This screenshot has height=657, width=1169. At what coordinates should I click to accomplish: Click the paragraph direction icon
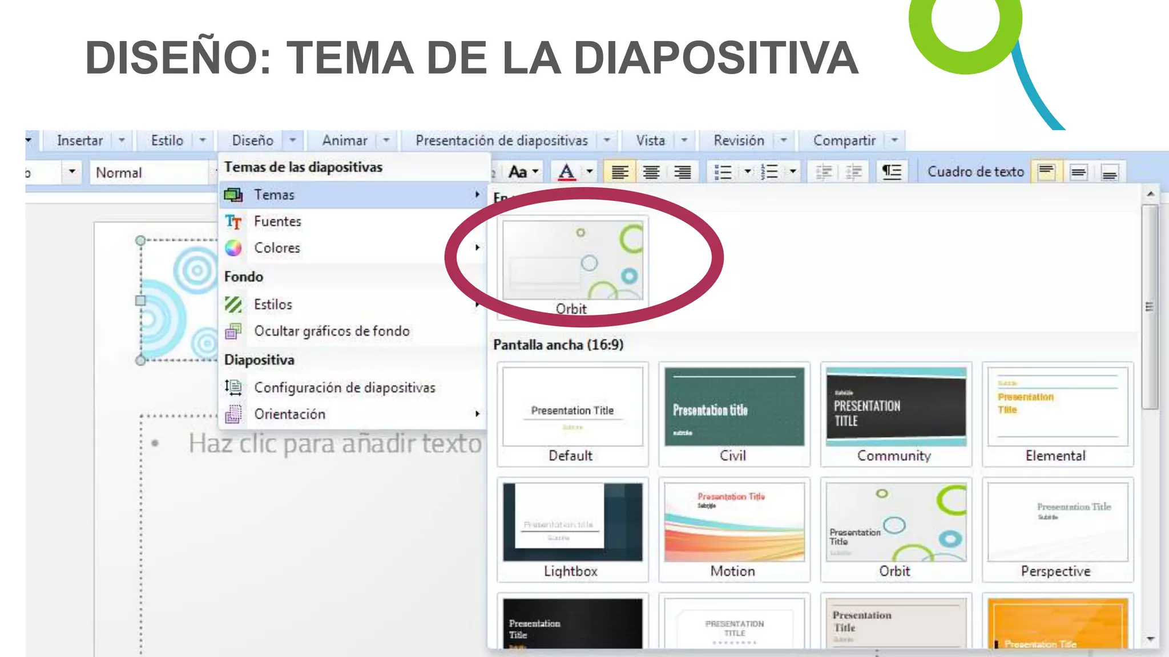(x=892, y=172)
